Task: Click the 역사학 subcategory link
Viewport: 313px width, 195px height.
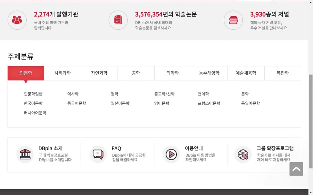Action: (x=73, y=94)
